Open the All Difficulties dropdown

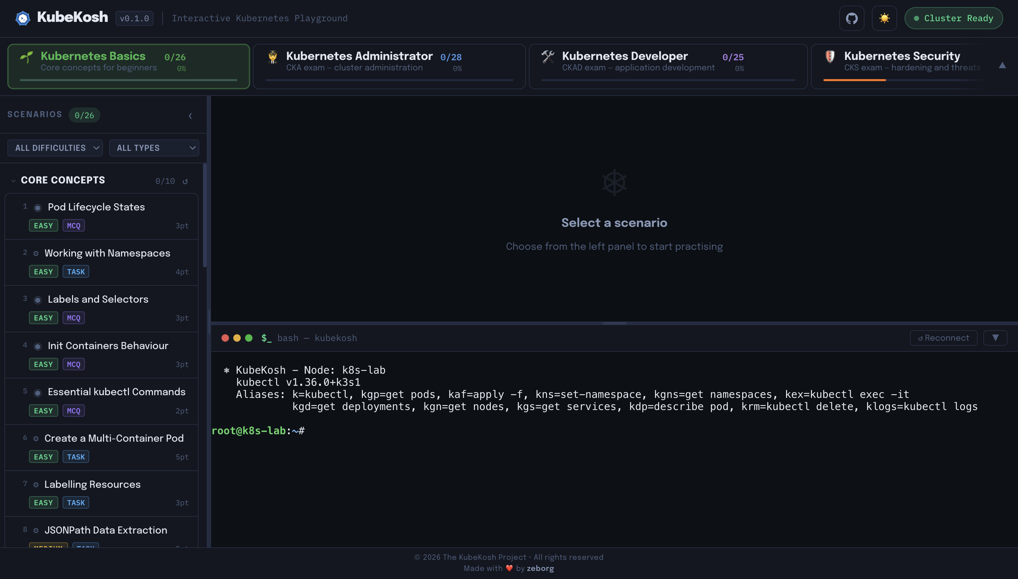55,148
